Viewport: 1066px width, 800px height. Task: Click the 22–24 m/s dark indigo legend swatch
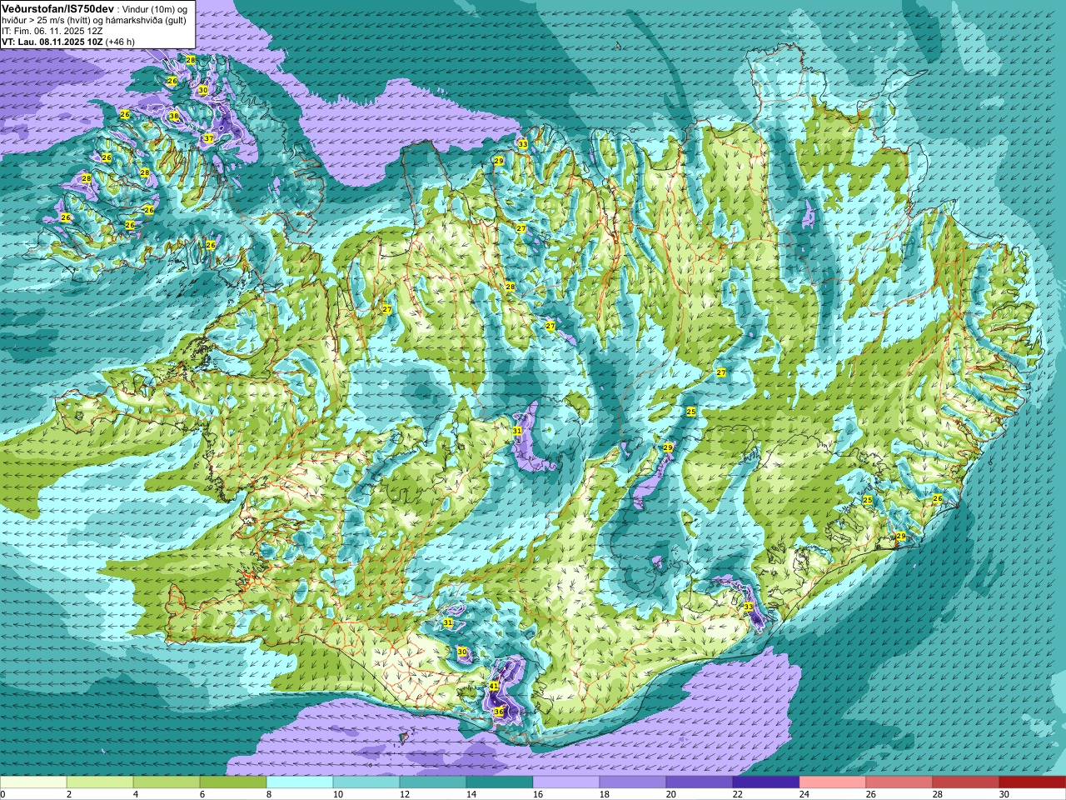pyautogui.click(x=766, y=782)
